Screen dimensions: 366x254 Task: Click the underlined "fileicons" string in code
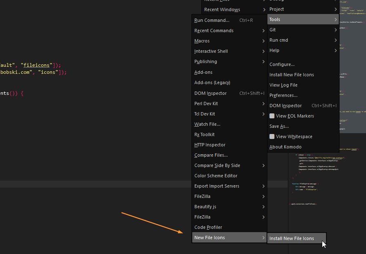pyautogui.click(x=37, y=65)
